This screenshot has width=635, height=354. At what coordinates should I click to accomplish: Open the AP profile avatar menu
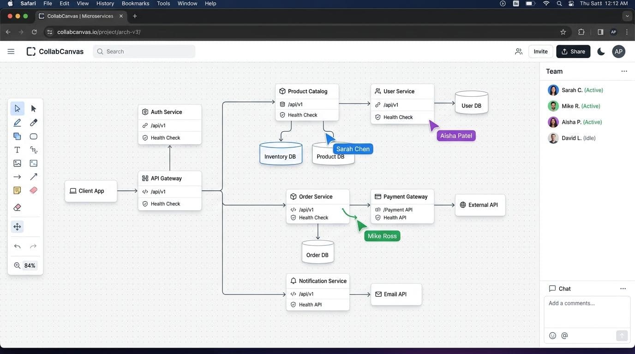coord(618,52)
